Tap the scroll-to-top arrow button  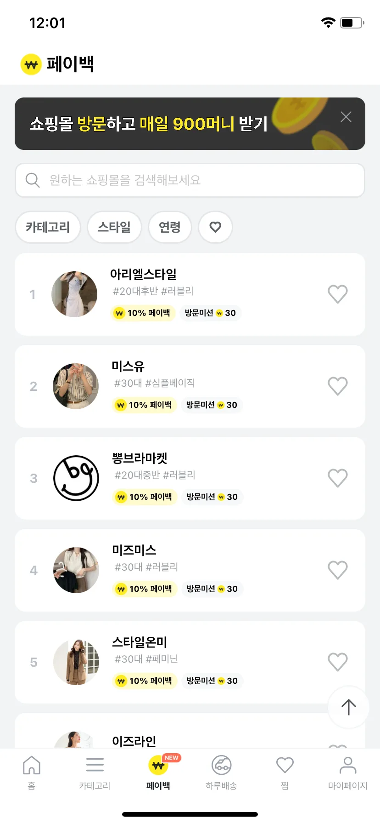[348, 707]
